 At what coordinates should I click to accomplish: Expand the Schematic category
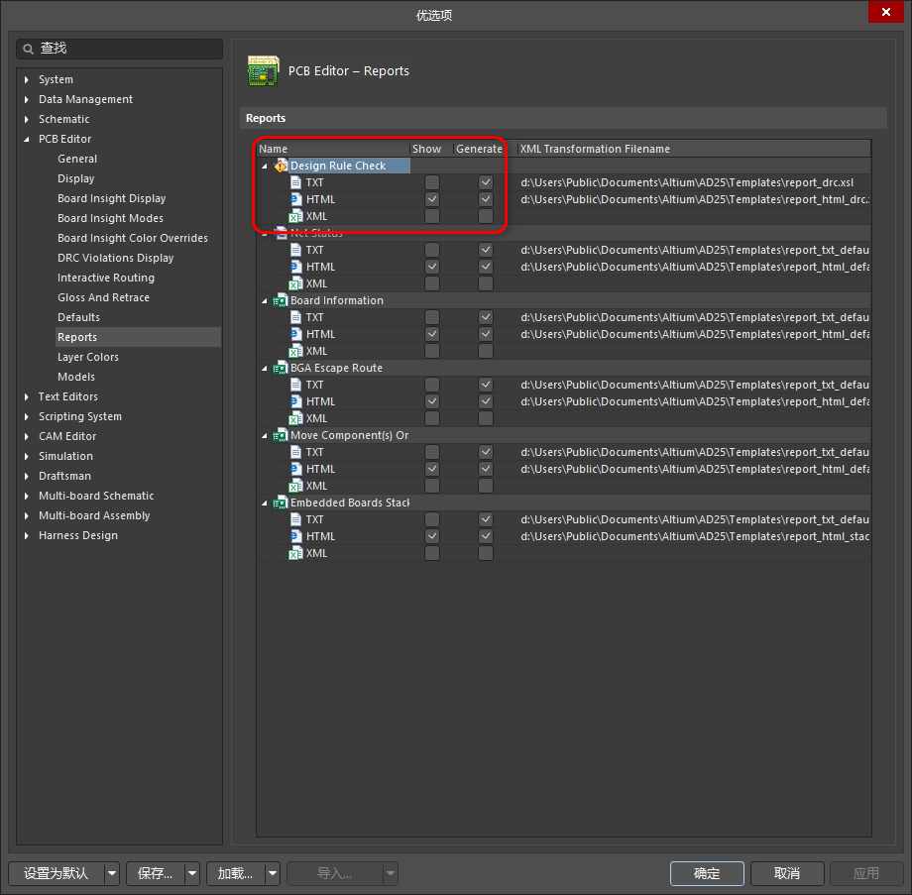[x=26, y=119]
